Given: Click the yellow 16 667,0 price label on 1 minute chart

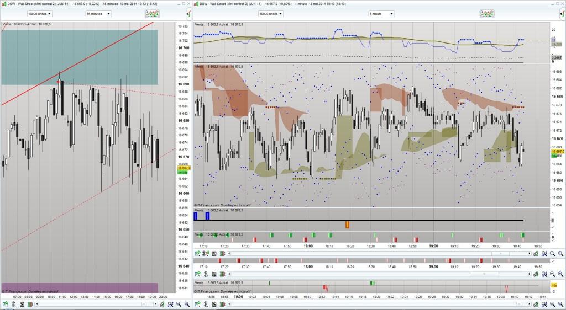Looking at the screenshot, I should (558, 152).
